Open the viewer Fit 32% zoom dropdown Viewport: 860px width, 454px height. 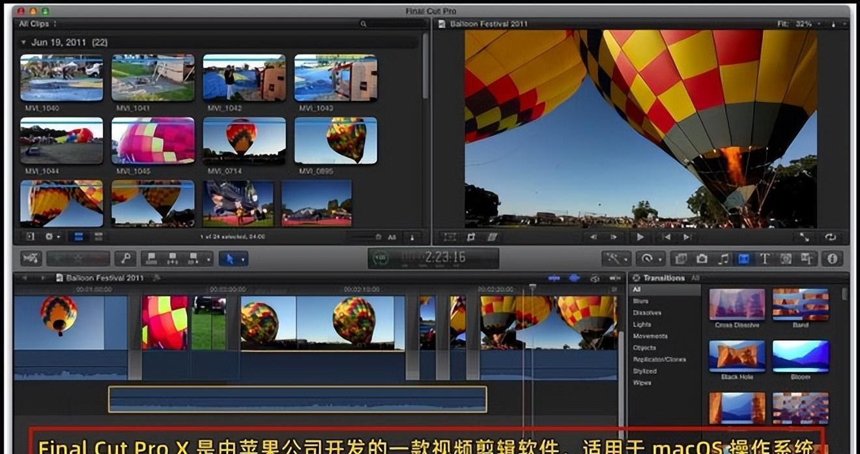point(799,24)
